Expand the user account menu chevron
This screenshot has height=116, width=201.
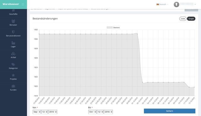[x=195, y=4]
